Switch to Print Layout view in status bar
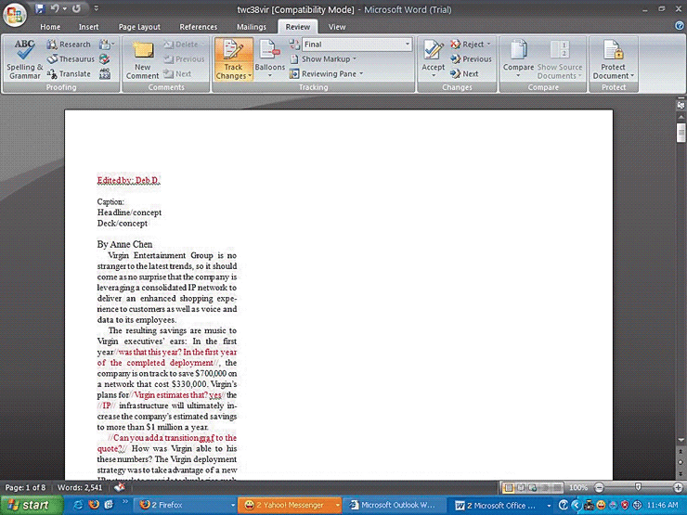 [508, 487]
